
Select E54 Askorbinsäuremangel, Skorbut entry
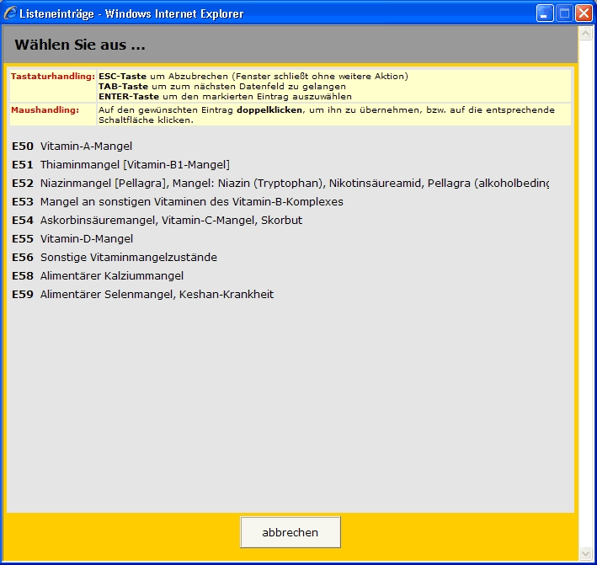pos(157,221)
